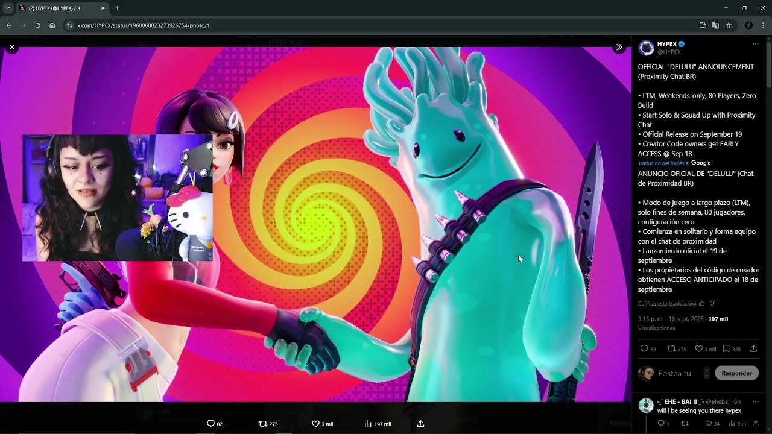Close the photo viewer with the X icon

tap(12, 47)
